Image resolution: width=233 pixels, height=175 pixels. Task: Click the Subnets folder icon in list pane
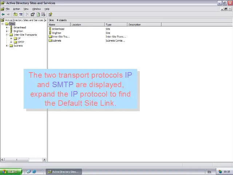(50, 40)
